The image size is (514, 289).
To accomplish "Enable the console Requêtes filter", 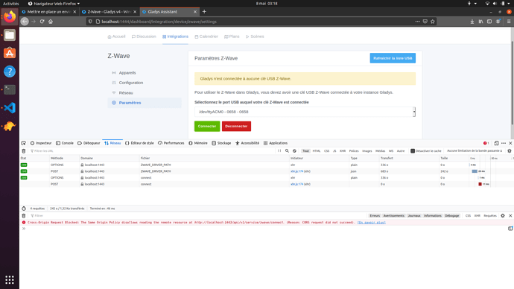I will click(490, 215).
